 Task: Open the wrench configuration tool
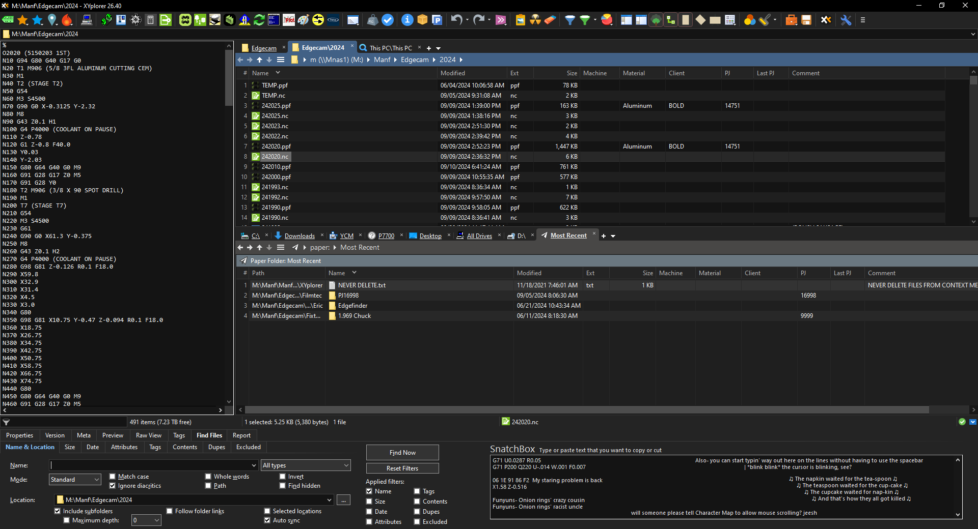[x=846, y=20]
